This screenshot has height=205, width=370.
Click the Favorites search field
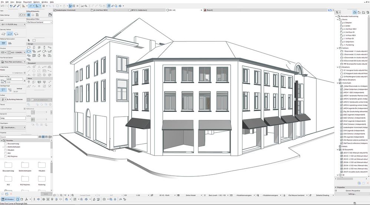tap(19, 137)
